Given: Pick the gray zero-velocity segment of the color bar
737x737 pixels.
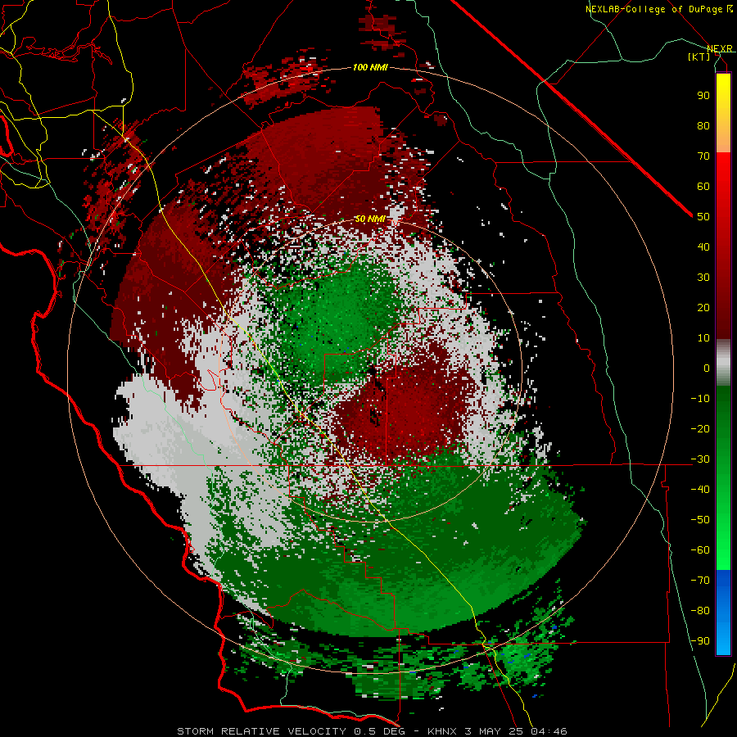Looking at the screenshot, I should pyautogui.click(x=723, y=364).
